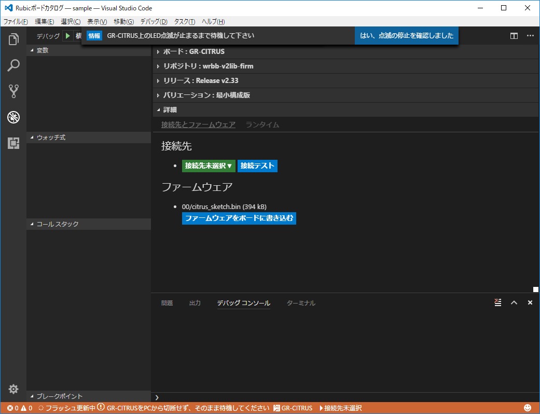The width and height of the screenshot is (540, 414).
Task: Click the errors and warnings count in status bar
Action: pyautogui.click(x=20, y=408)
